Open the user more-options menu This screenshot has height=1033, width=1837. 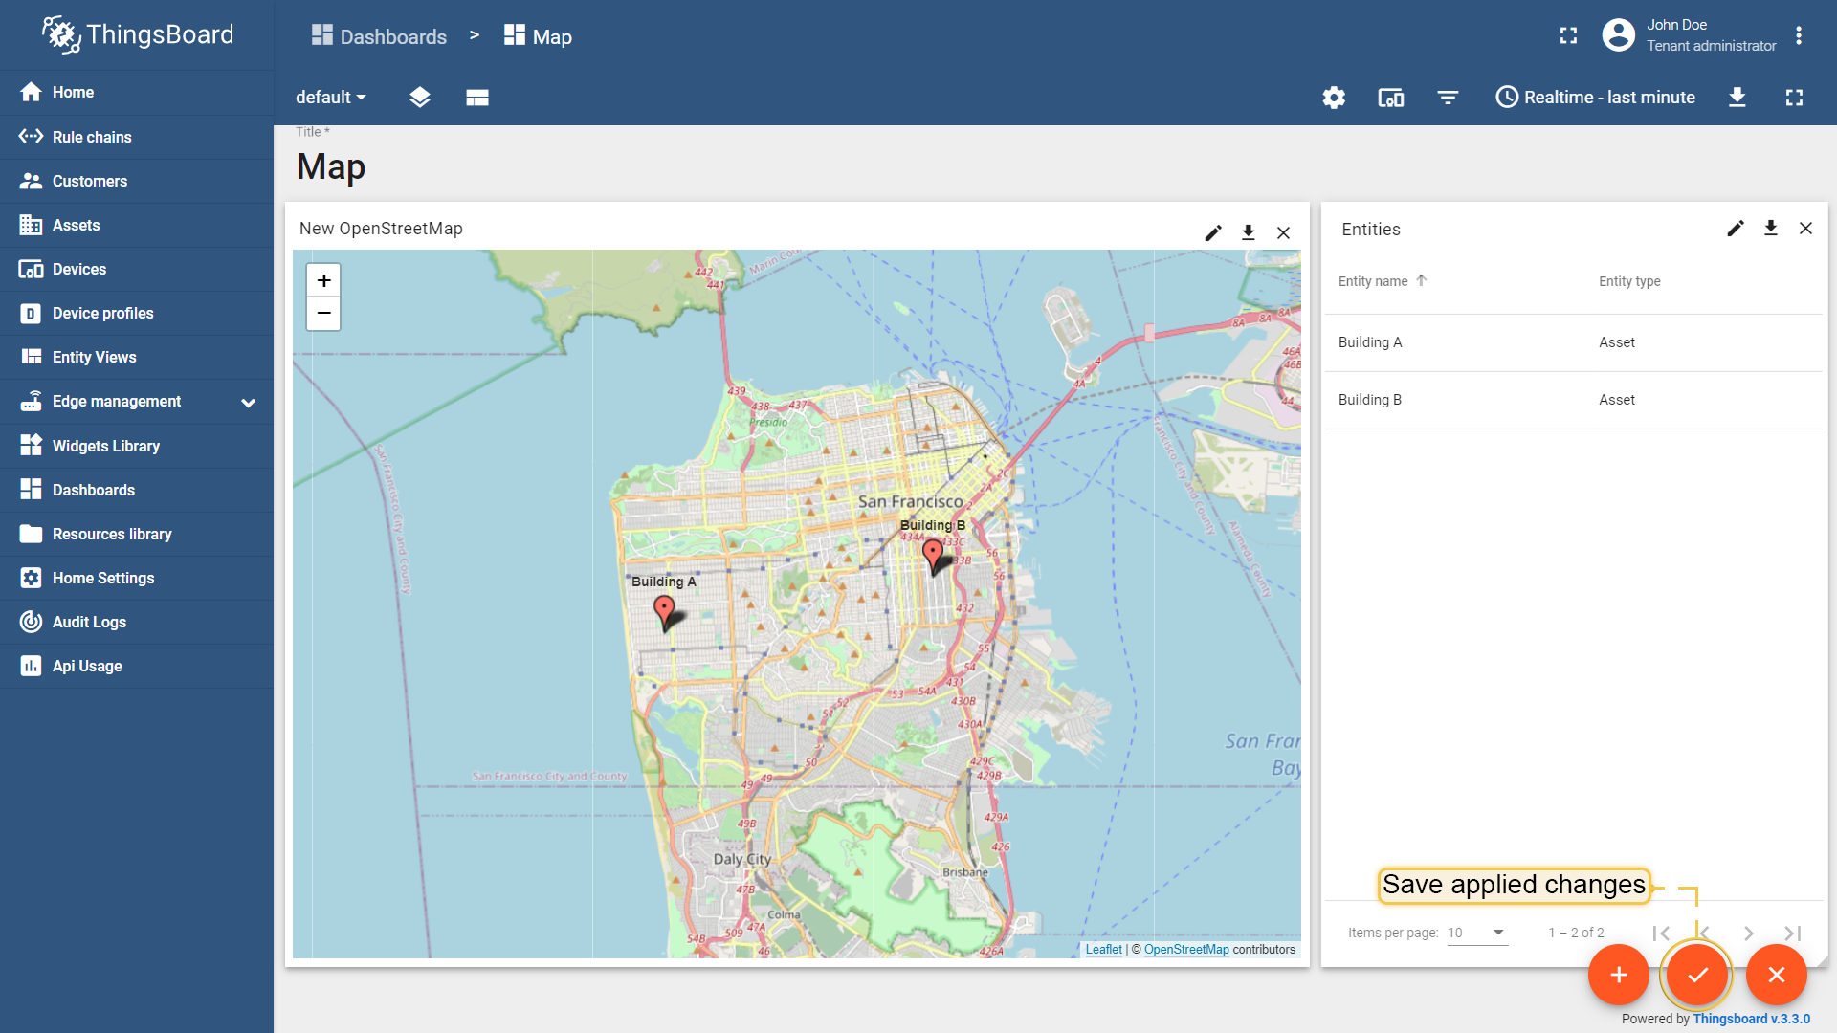point(1799,35)
